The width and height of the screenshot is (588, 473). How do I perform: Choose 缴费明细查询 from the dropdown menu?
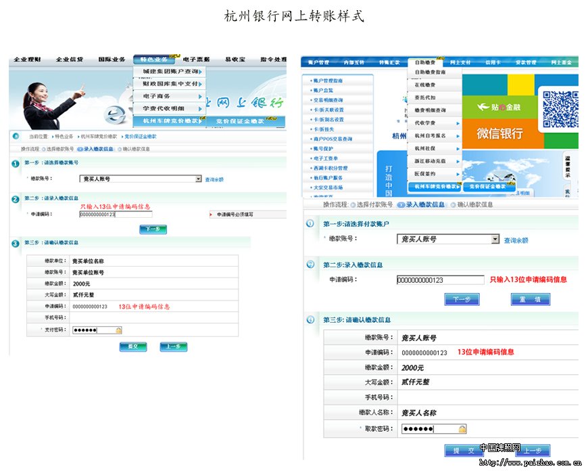pos(430,110)
